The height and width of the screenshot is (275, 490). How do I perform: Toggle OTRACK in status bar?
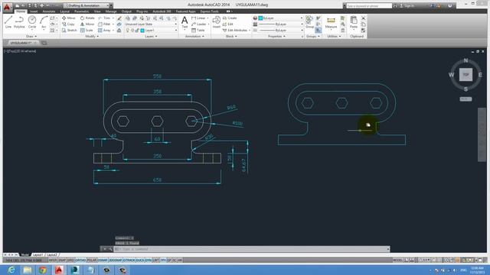[129, 260]
